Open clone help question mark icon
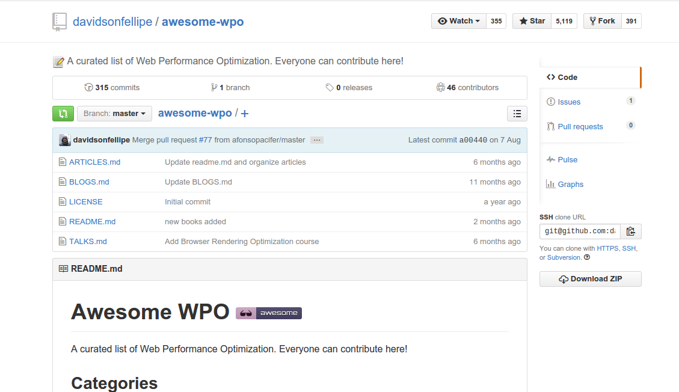679x392 pixels. (587, 257)
